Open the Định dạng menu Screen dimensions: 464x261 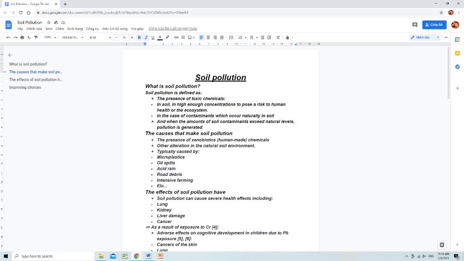coord(75,29)
